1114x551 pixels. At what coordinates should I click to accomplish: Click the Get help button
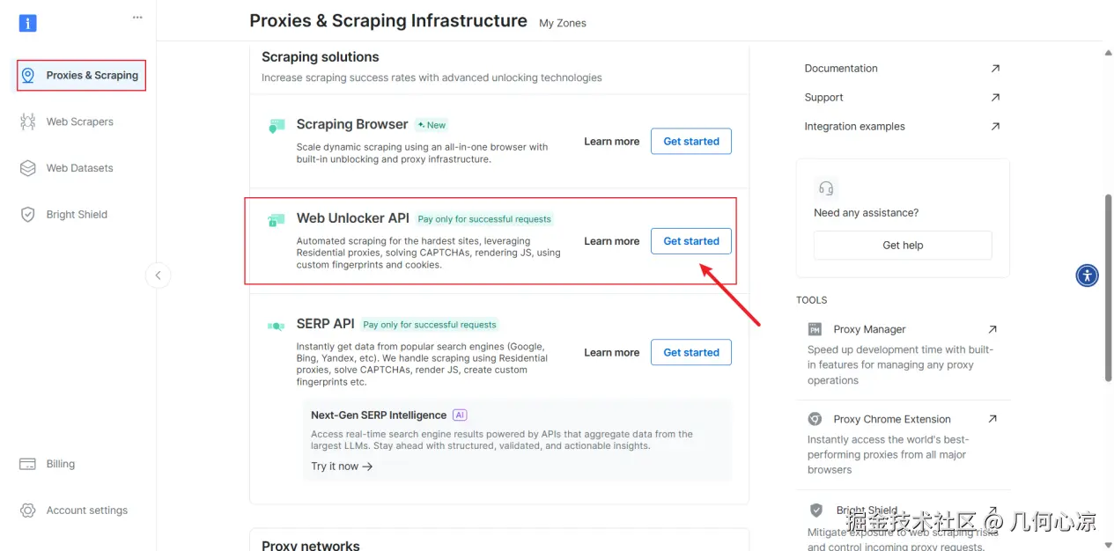[903, 246]
